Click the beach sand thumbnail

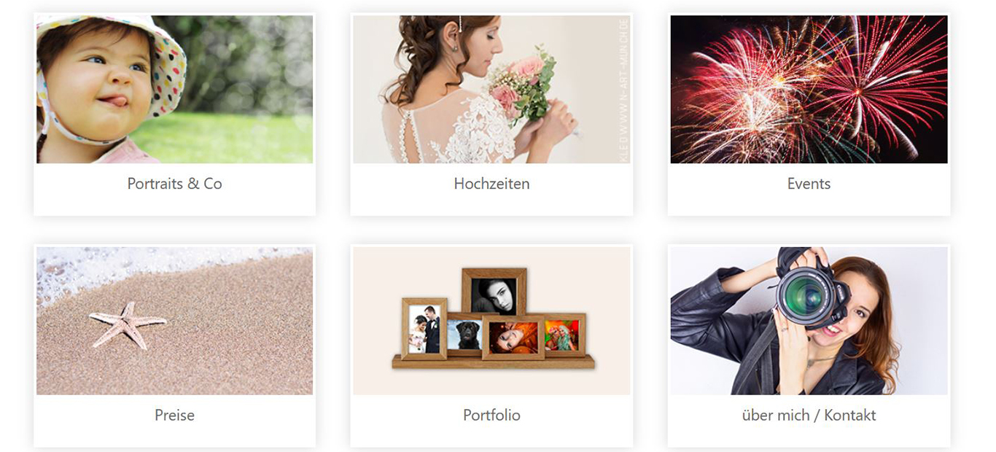[x=174, y=321]
